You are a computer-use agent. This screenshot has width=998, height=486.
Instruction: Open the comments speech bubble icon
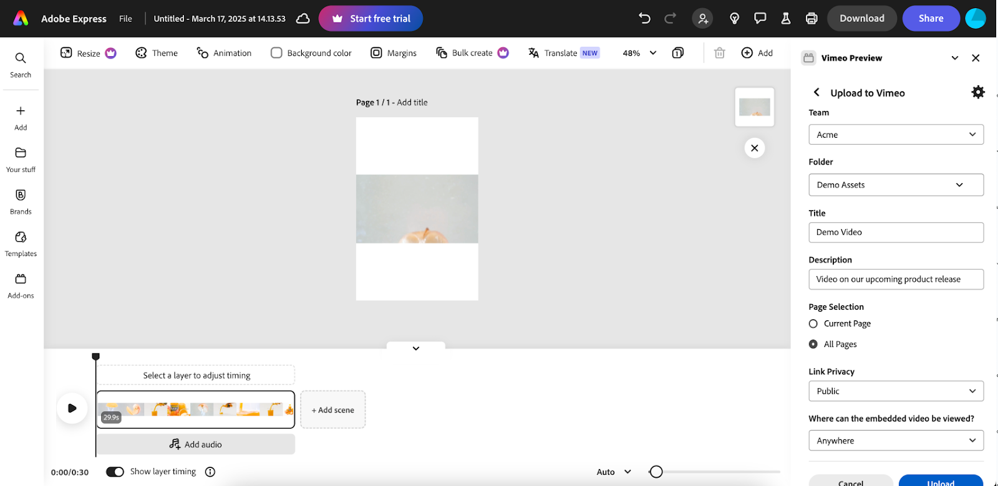(x=760, y=19)
